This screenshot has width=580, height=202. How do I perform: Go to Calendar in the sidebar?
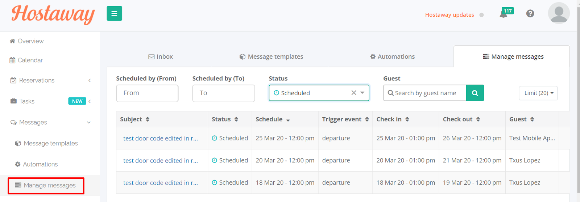(x=30, y=60)
